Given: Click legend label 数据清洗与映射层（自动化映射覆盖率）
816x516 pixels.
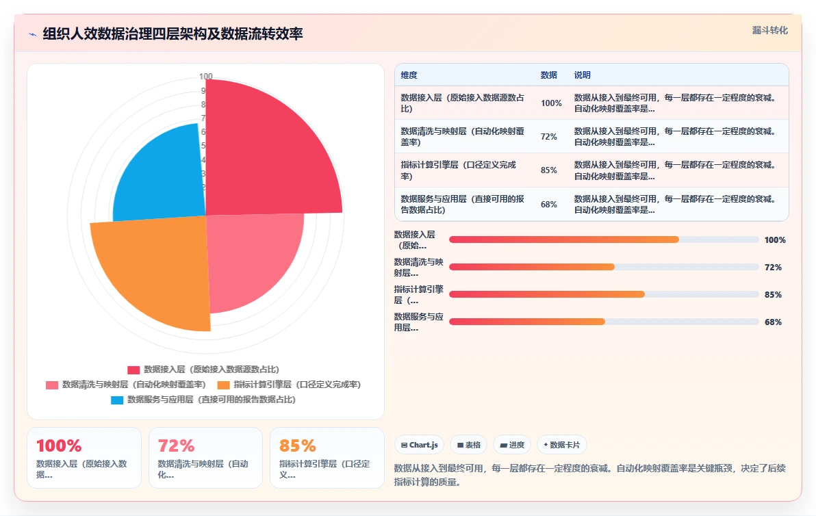Looking at the screenshot, I should point(133,385).
